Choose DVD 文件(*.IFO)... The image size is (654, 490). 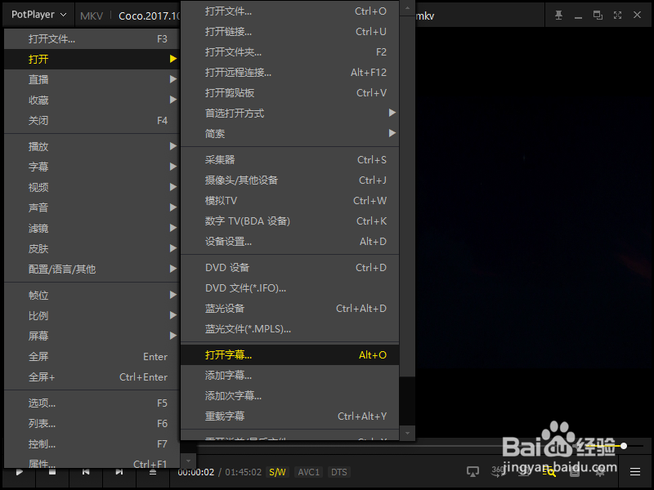click(x=290, y=288)
